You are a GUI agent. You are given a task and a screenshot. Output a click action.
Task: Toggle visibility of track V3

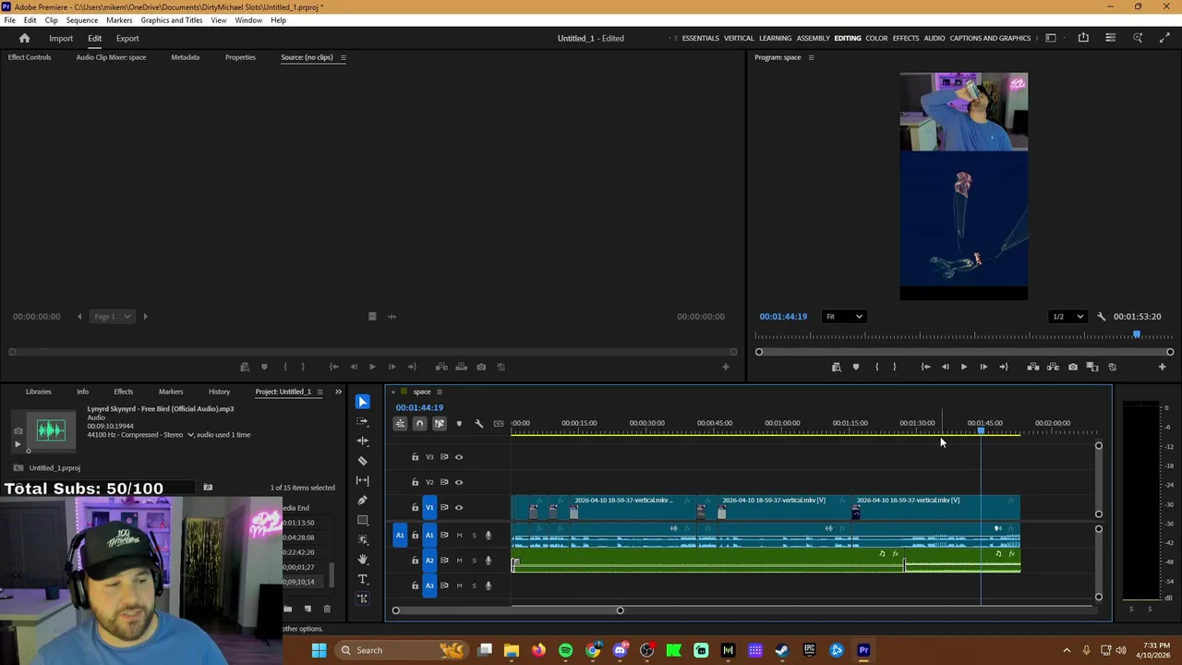pyautogui.click(x=459, y=457)
